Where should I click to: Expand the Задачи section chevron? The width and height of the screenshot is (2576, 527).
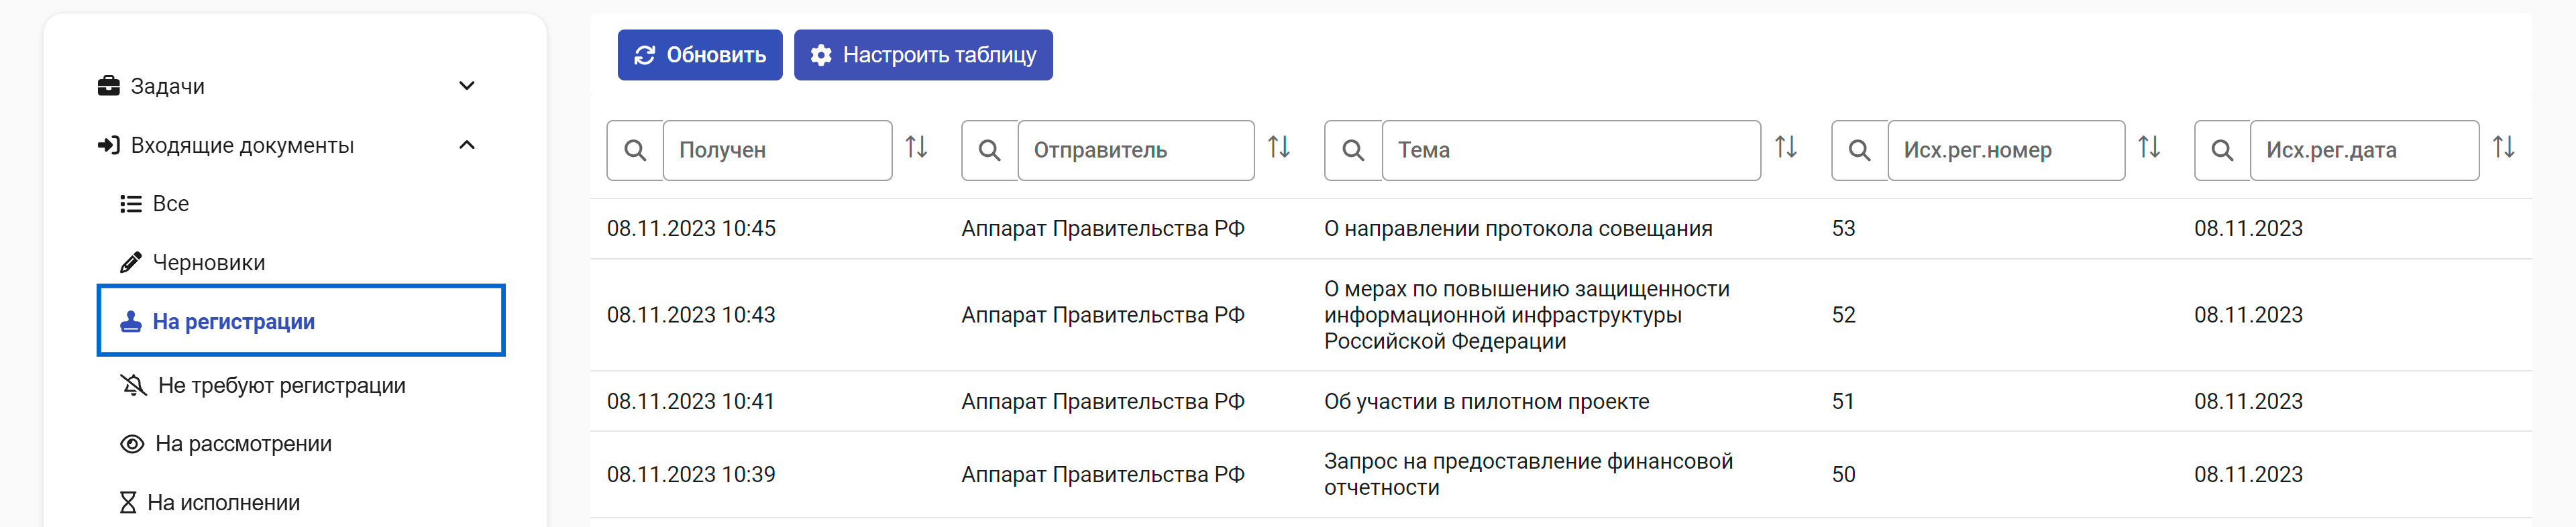[x=466, y=86]
